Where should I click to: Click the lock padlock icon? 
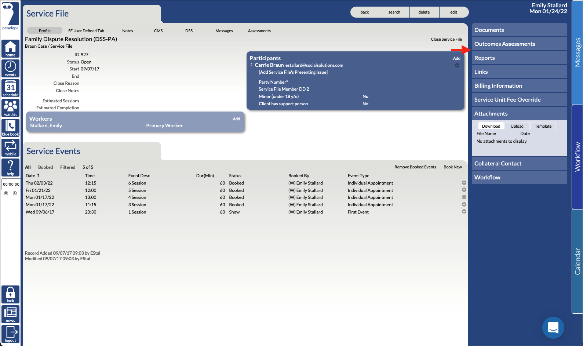click(10, 295)
